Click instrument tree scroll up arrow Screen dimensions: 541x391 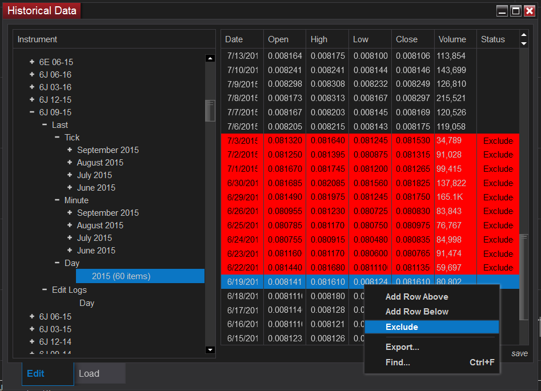tap(210, 58)
